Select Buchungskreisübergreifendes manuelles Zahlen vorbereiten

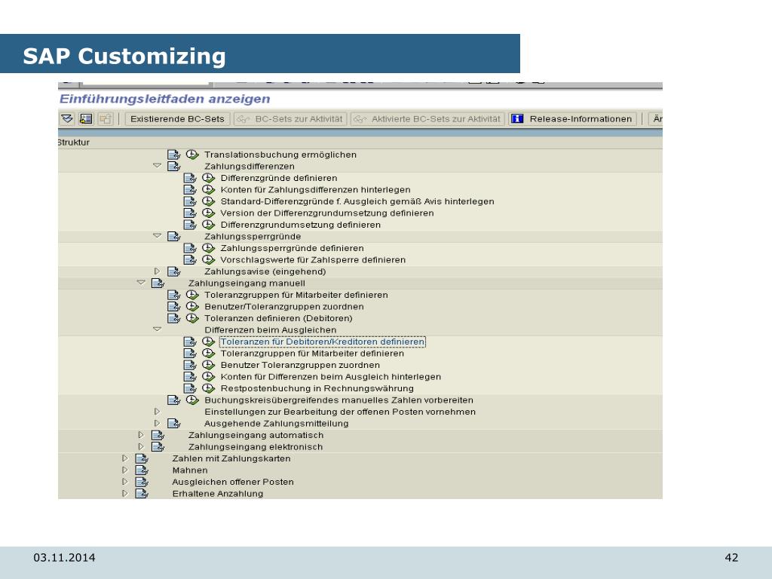pyautogui.click(x=339, y=400)
